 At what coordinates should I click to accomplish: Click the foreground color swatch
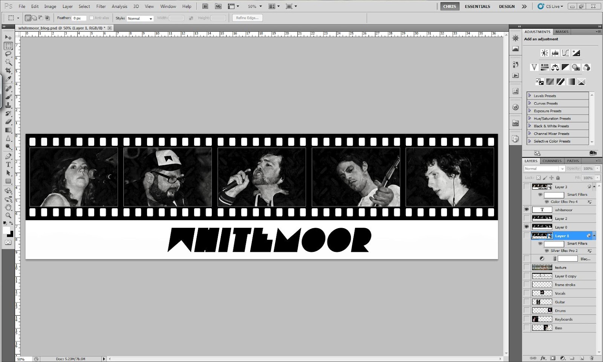click(6, 230)
